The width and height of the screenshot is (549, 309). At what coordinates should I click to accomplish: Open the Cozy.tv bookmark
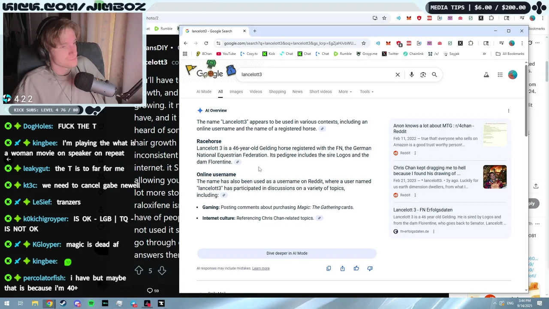249,54
